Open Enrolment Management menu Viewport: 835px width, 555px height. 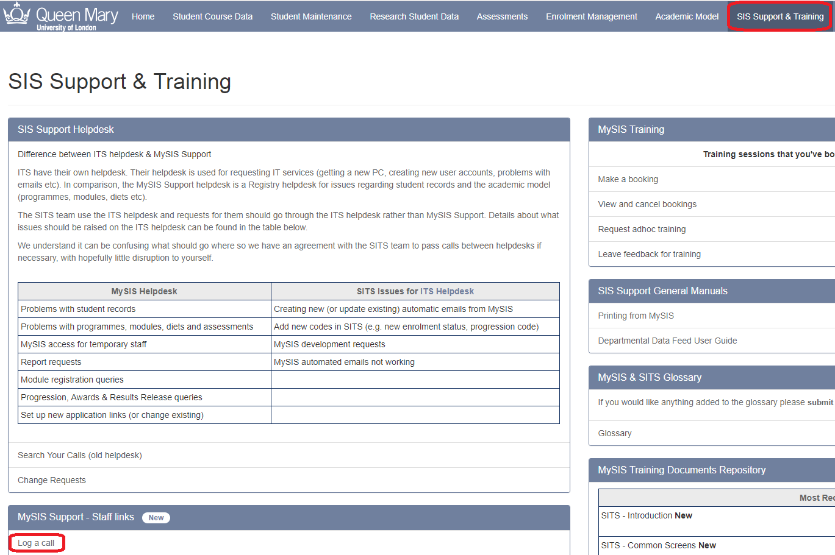[592, 16]
